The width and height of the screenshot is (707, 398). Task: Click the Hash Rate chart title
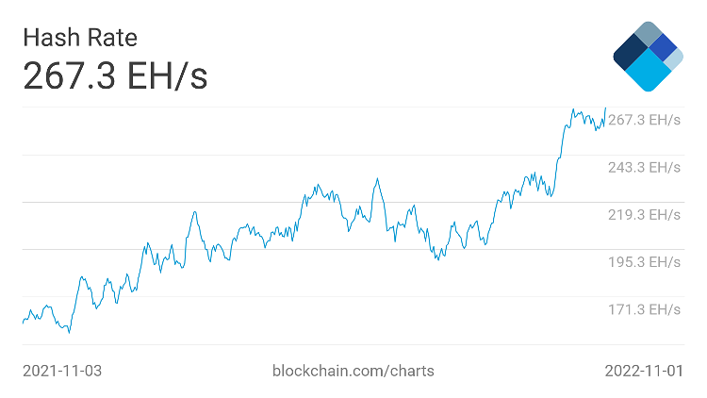80,38
